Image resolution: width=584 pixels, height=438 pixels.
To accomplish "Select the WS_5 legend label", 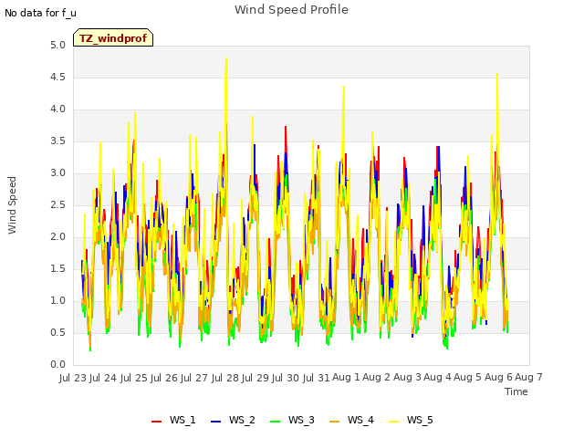I will point(420,420).
